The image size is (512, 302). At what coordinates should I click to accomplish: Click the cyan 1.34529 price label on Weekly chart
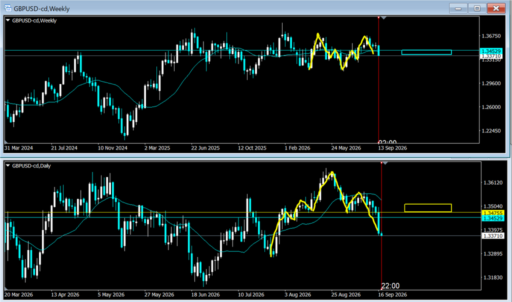(491, 51)
